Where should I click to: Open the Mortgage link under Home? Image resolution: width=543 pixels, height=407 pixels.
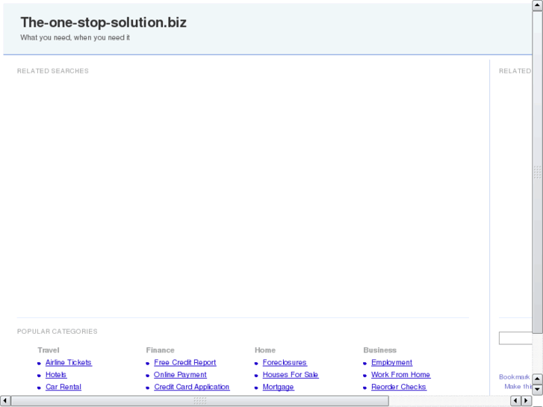point(278,387)
